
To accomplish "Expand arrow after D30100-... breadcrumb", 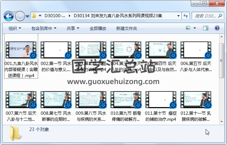I will 70,16.
